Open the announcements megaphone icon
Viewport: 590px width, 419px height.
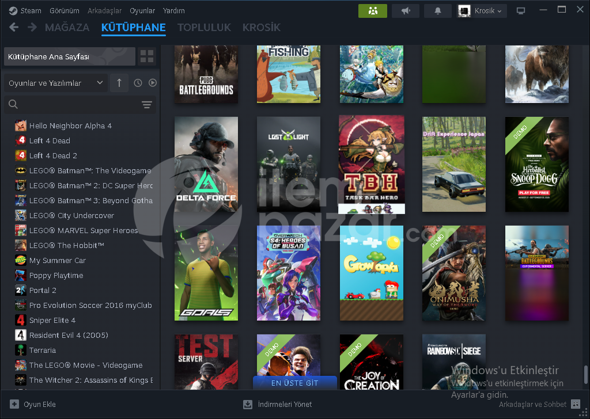click(x=406, y=11)
